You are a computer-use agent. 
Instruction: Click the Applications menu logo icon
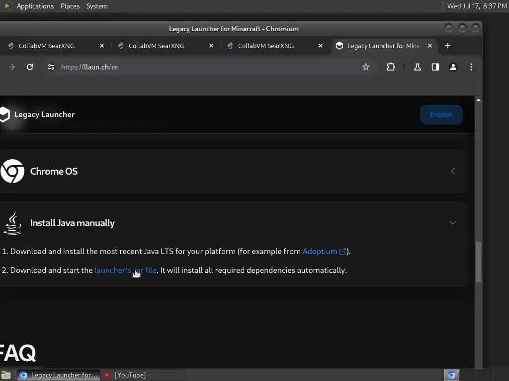[x=9, y=6]
